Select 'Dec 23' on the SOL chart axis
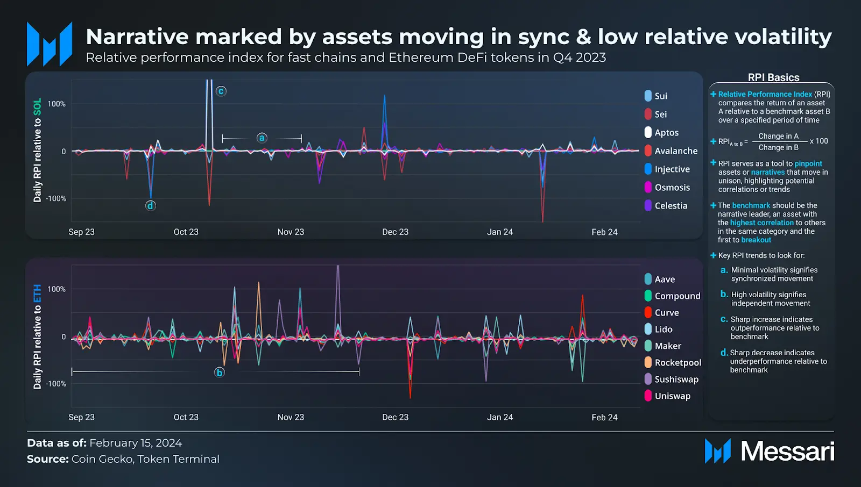The image size is (861, 487). click(395, 232)
